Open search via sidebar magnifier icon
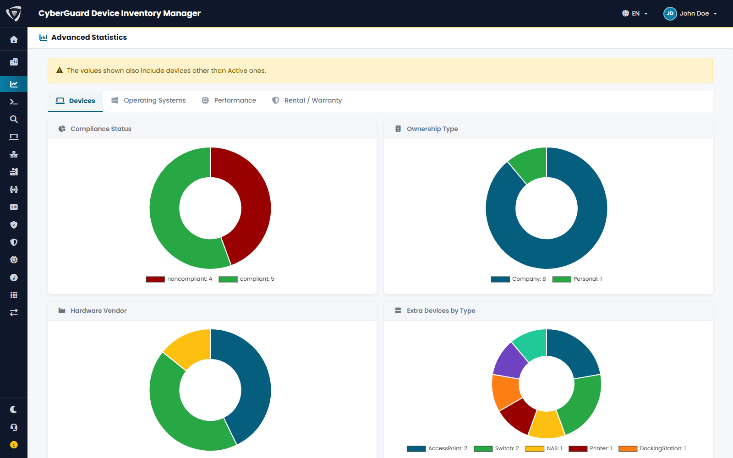Screen dimensions: 733x458 click(x=14, y=119)
